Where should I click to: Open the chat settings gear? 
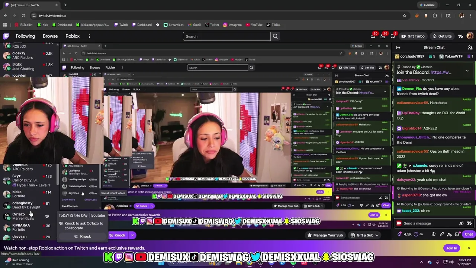pos(457,234)
